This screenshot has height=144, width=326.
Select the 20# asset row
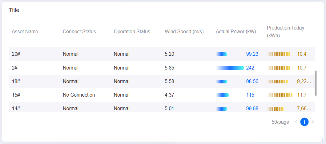pyautogui.click(x=162, y=54)
